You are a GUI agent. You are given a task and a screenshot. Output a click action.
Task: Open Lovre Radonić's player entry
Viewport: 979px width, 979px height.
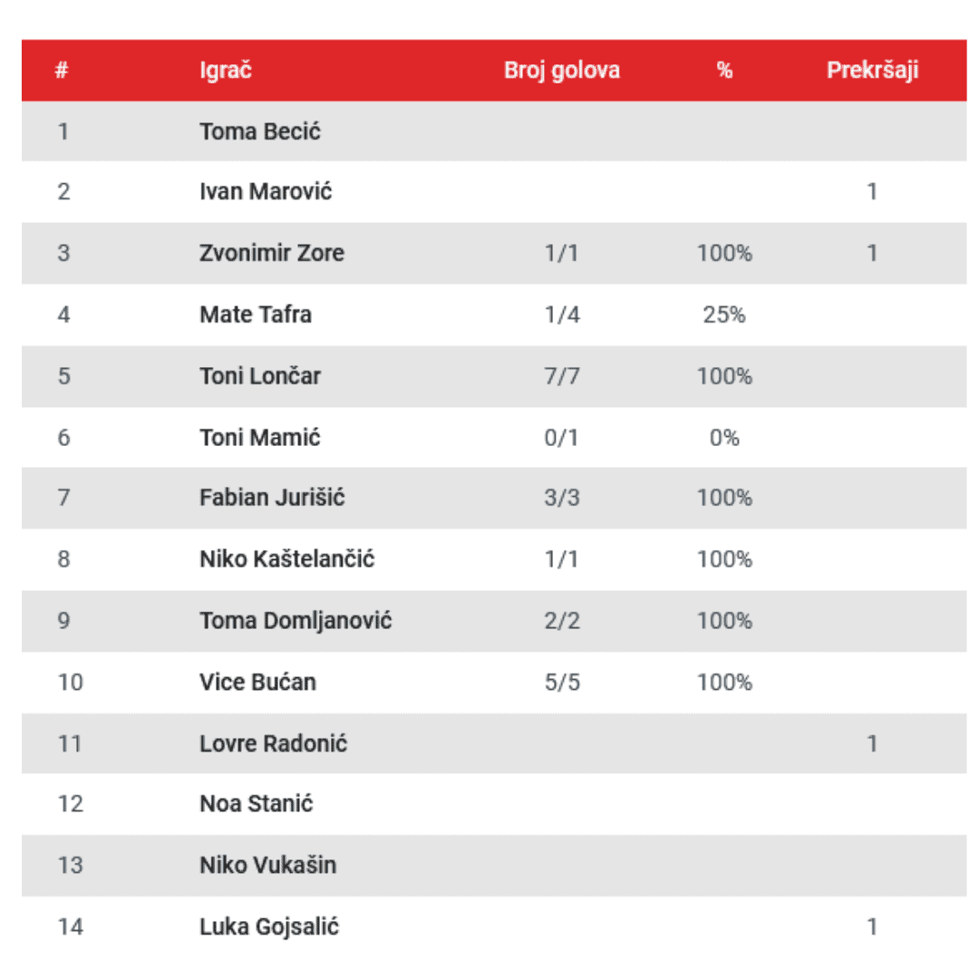point(274,743)
